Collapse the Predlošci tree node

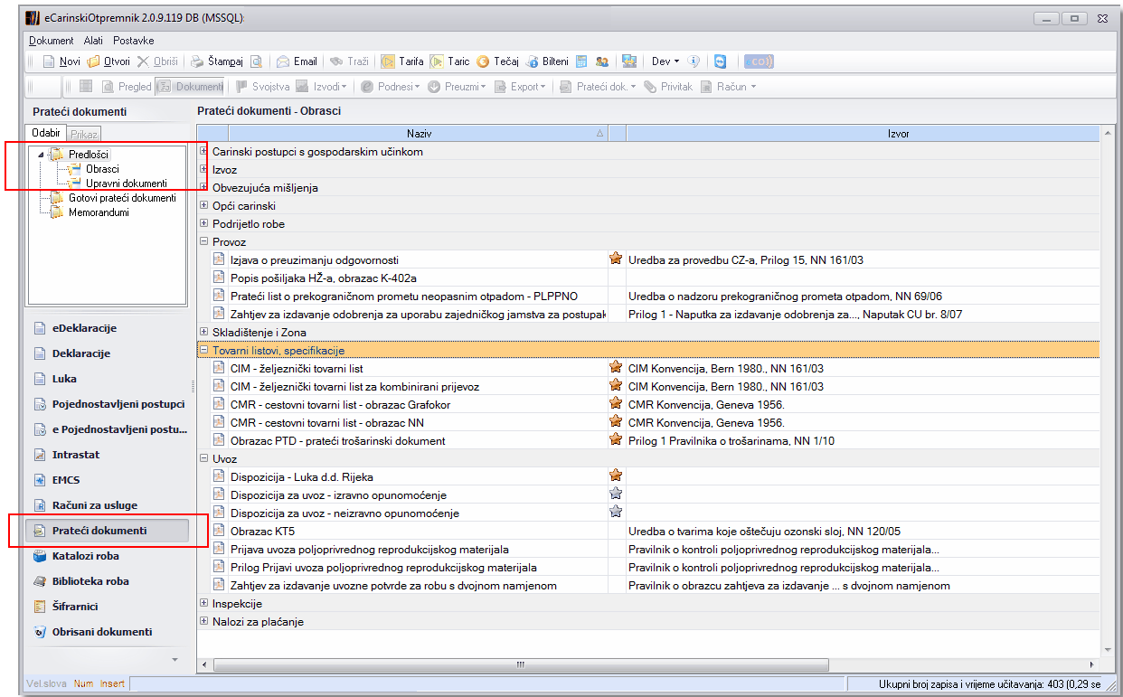41,155
